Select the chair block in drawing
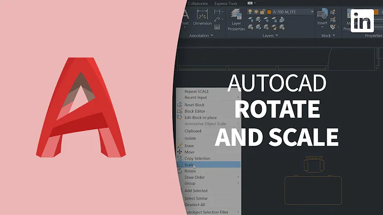The width and height of the screenshot is (383, 215). (x=314, y=164)
